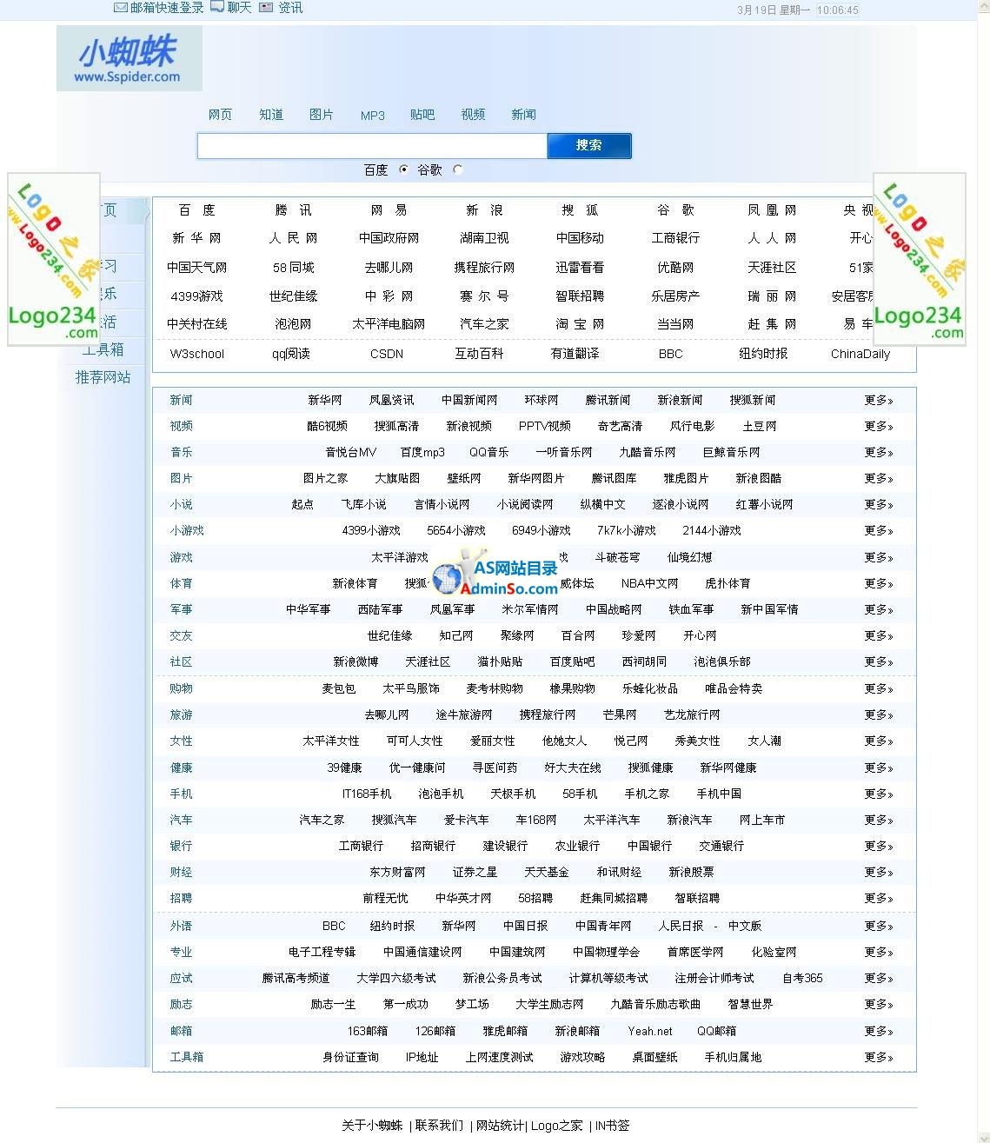Click Logo之家 in the footer
The height and width of the screenshot is (1143, 990).
point(556,1126)
